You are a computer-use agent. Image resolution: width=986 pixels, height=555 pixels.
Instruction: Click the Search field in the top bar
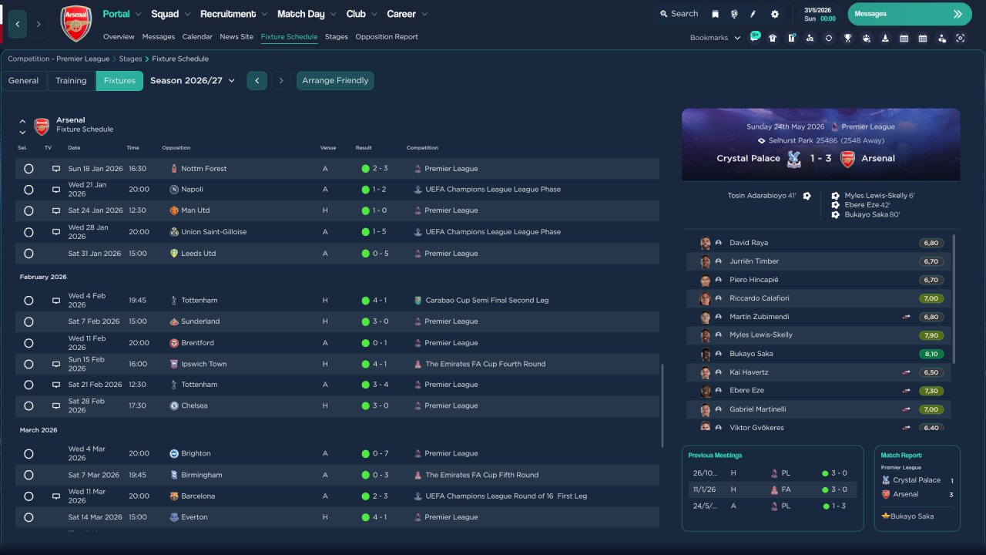(x=678, y=14)
